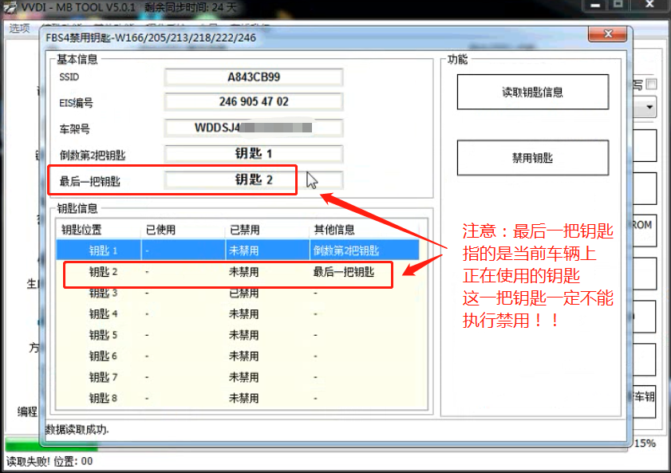Select the 钥匙 7 row
The height and width of the screenshot is (473, 671).
click(238, 377)
